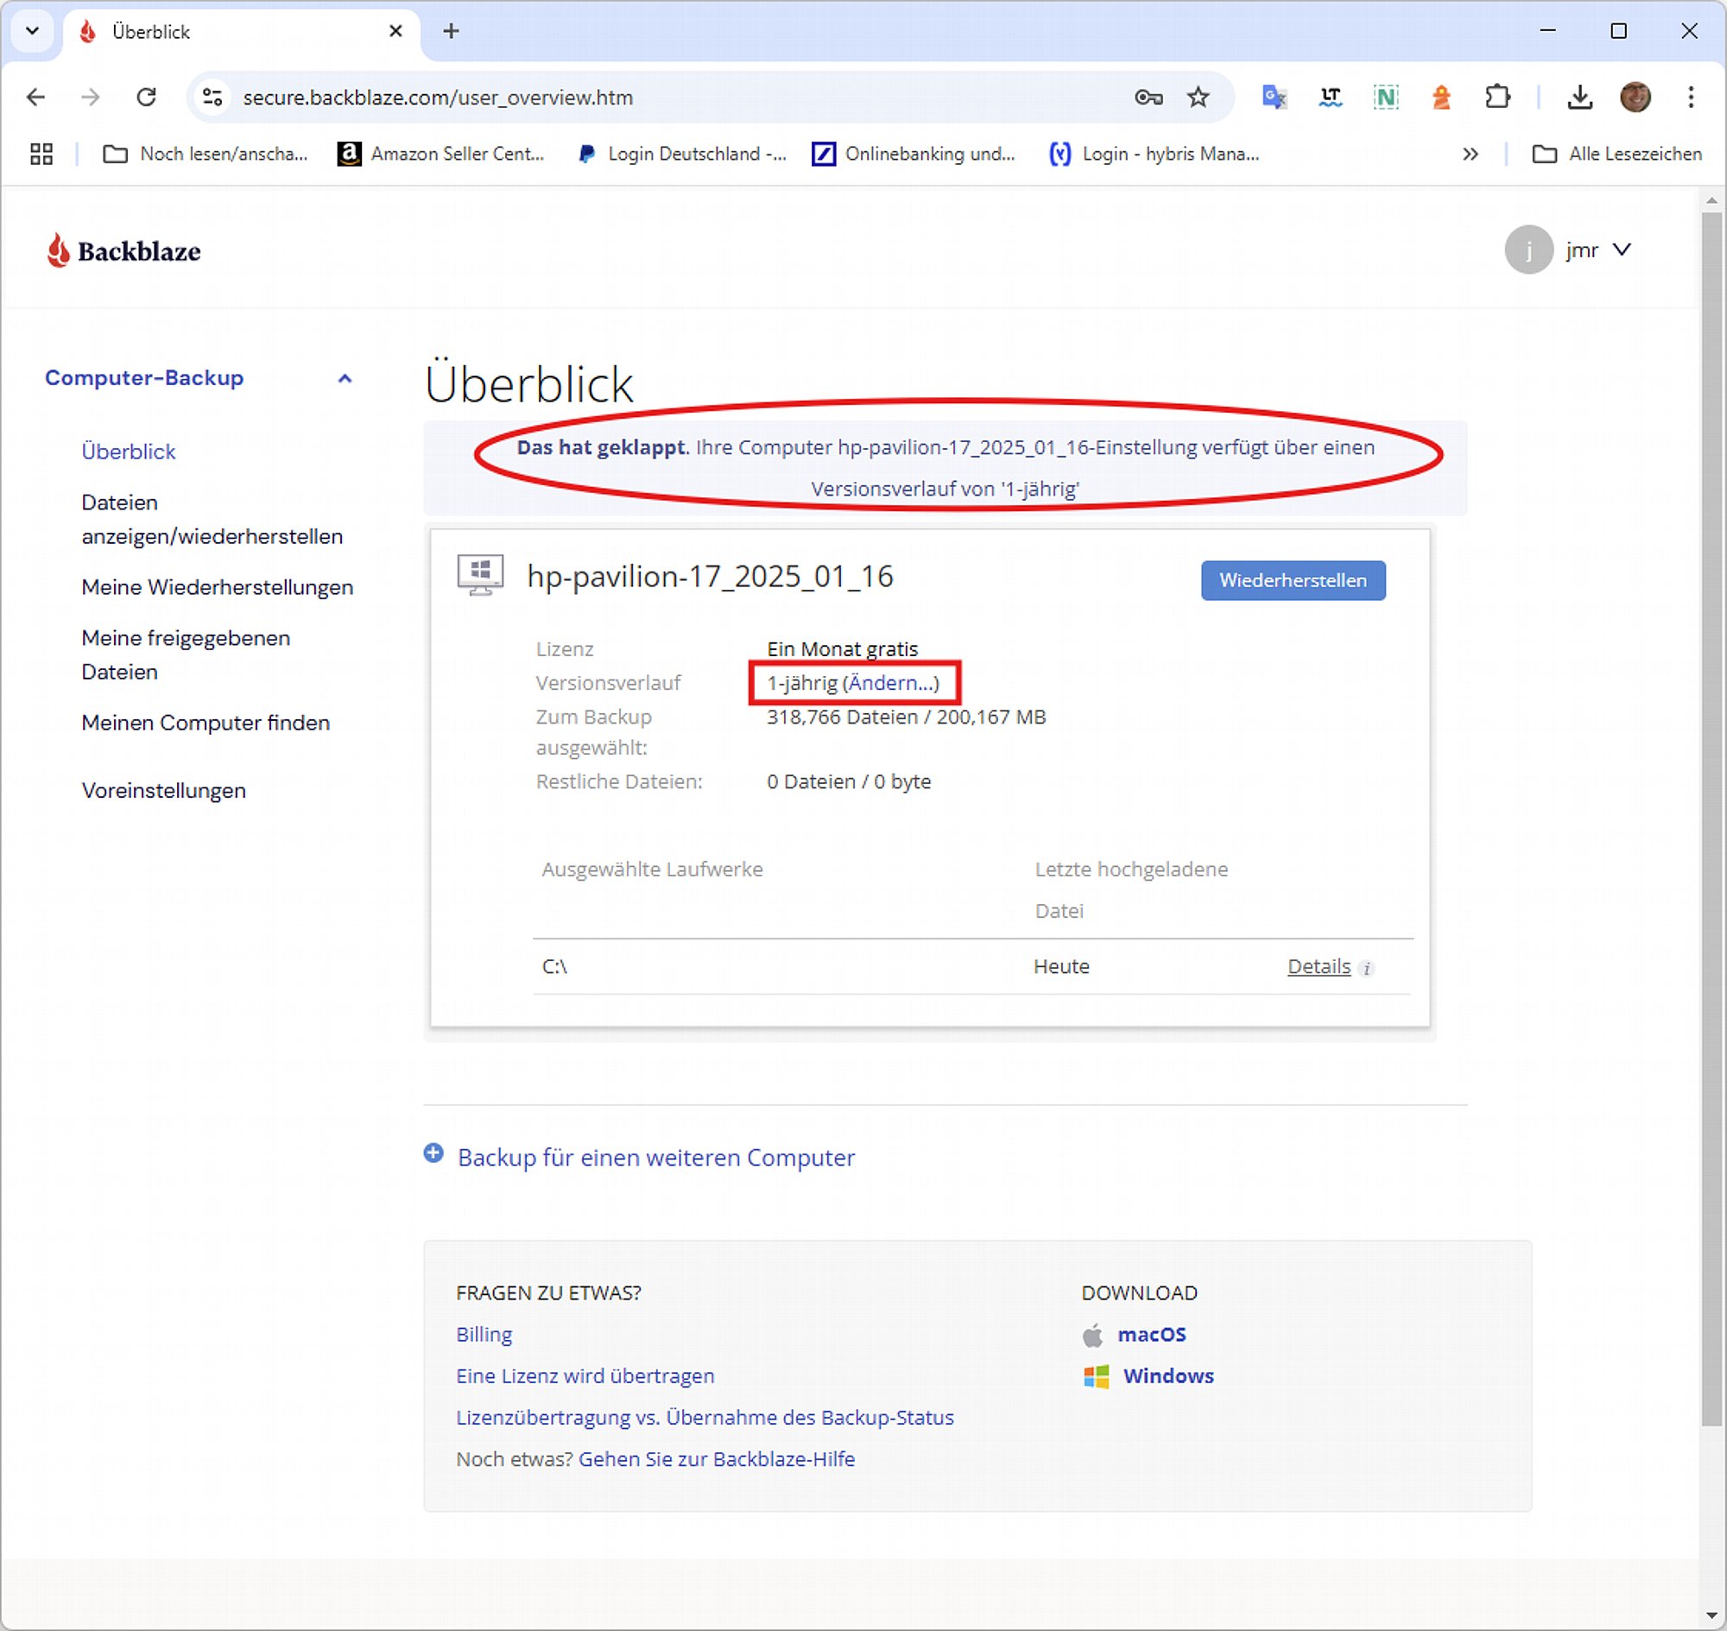Open a new browser tab
The height and width of the screenshot is (1631, 1727).
452,31
